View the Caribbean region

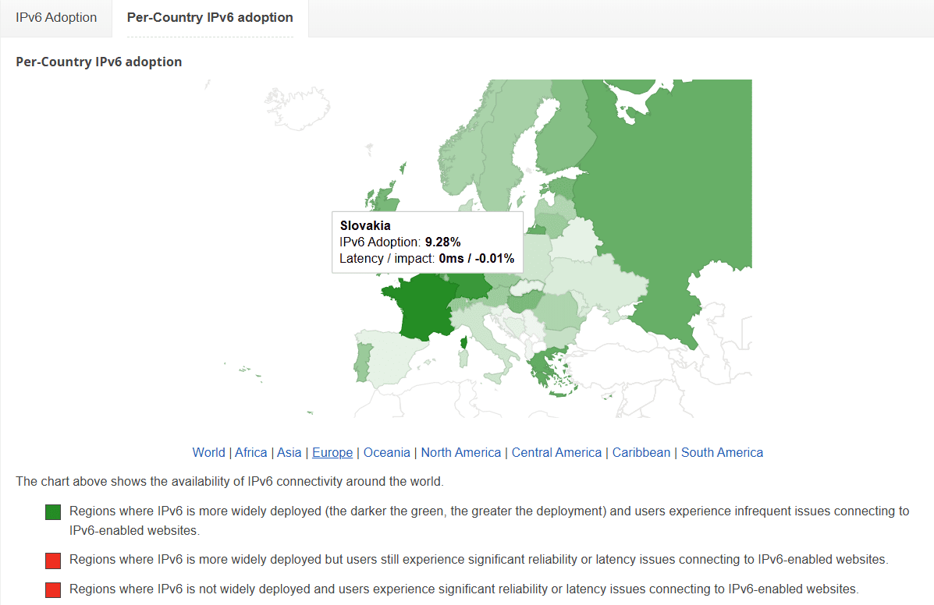click(x=641, y=452)
